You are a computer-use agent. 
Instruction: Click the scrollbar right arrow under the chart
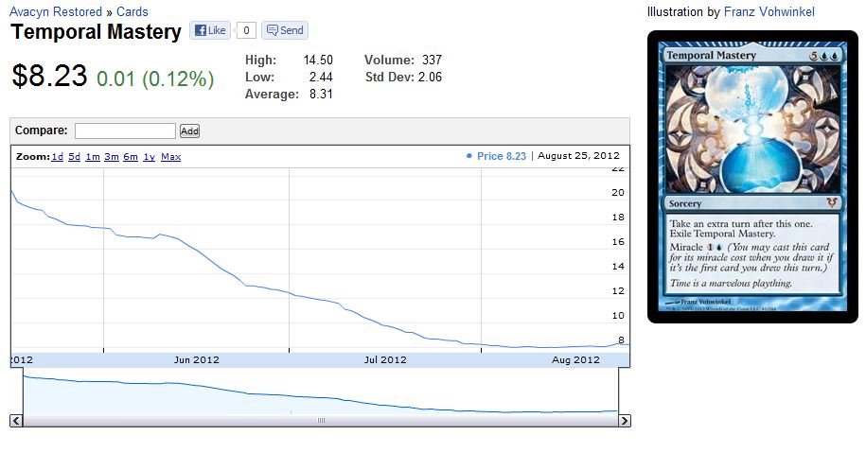pos(624,420)
